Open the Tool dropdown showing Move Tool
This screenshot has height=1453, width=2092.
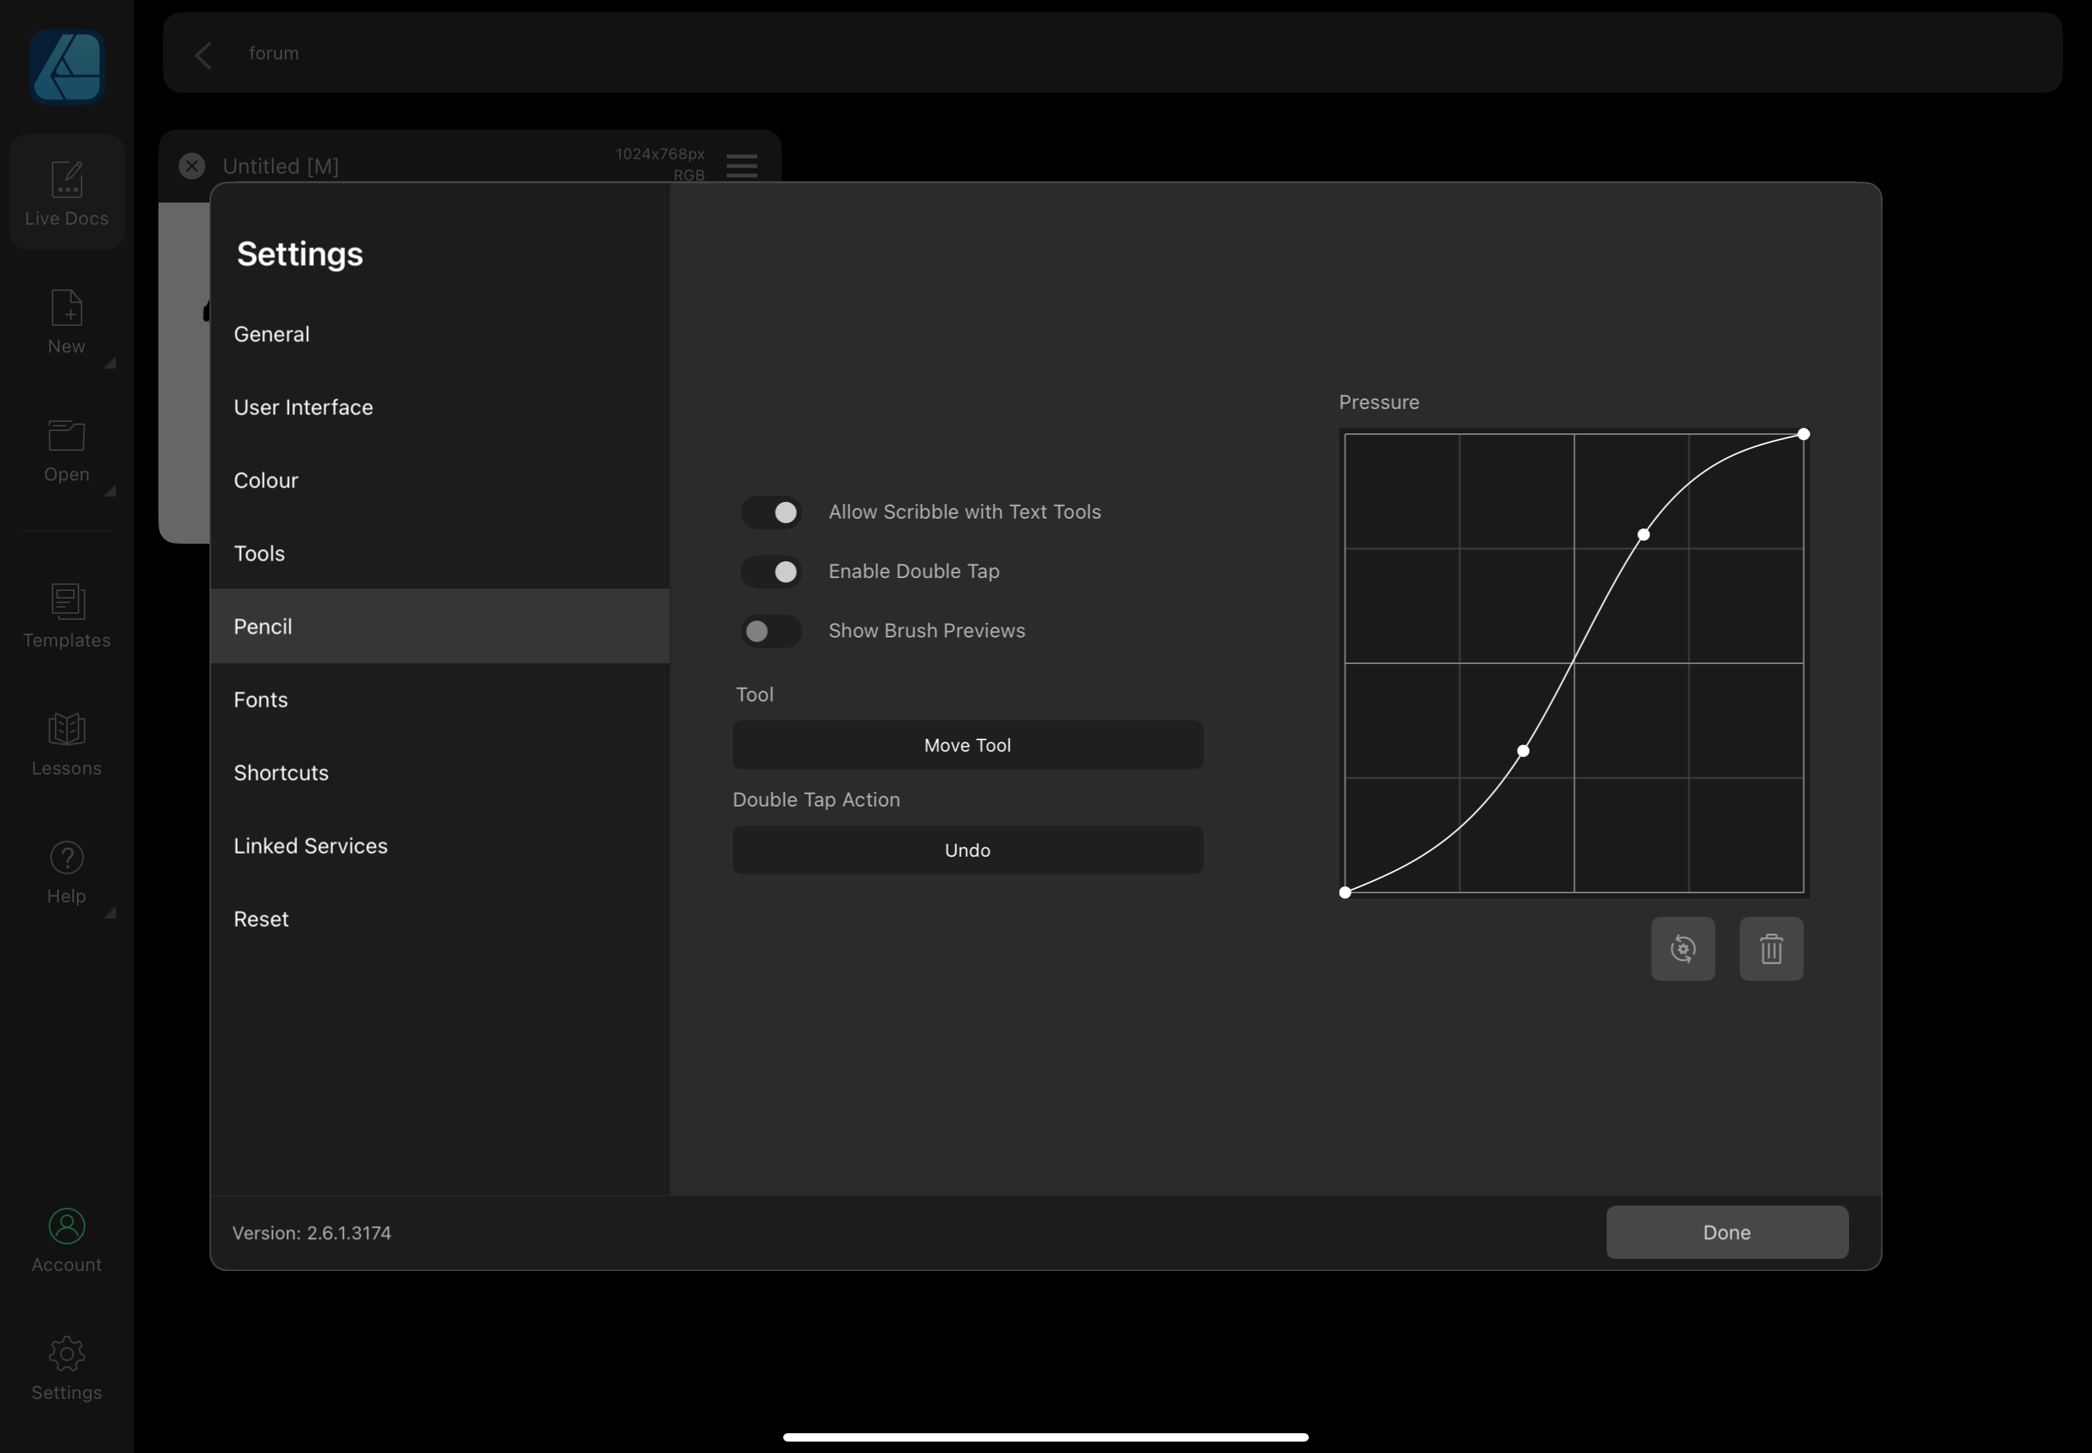tap(968, 745)
